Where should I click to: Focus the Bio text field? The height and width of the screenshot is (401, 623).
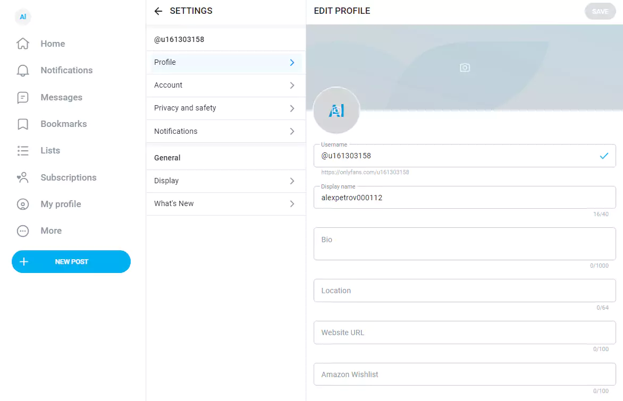(x=465, y=244)
